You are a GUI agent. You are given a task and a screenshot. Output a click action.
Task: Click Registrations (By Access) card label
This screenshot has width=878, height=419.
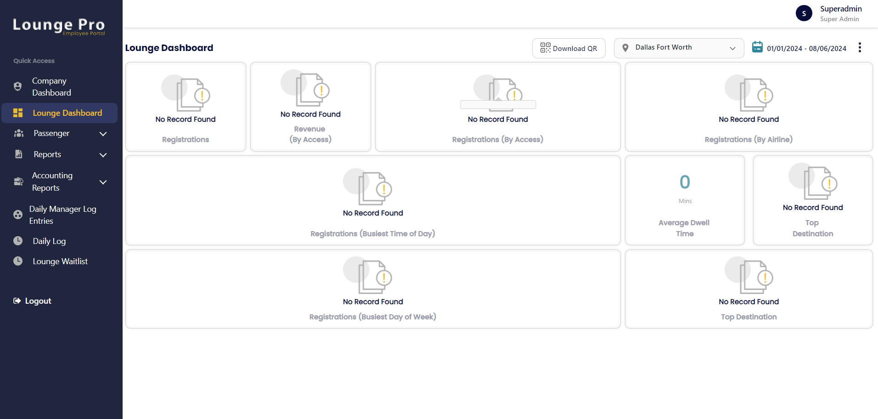click(497, 139)
